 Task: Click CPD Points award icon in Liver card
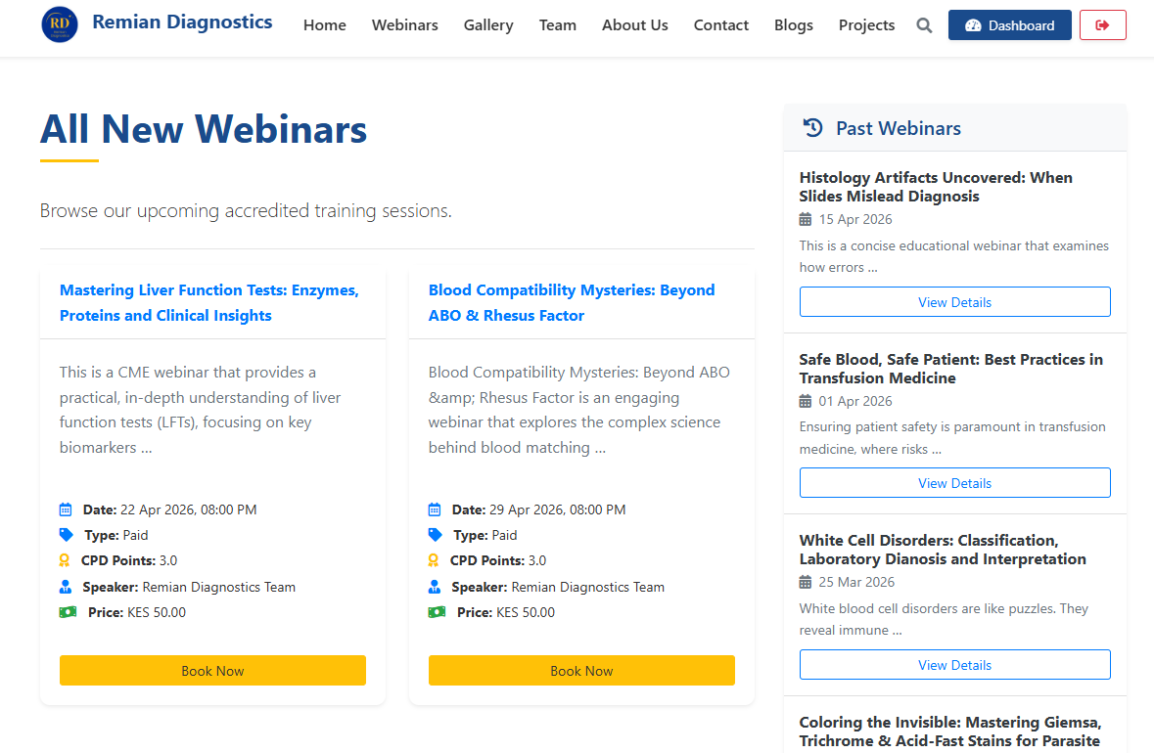(64, 560)
